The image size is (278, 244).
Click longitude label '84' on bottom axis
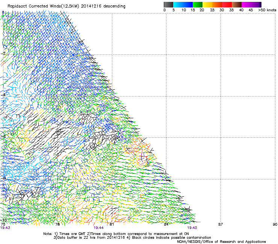(166, 224)
